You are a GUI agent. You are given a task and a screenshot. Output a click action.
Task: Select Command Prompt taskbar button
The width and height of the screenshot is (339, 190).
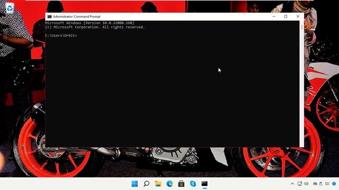[x=204, y=184]
